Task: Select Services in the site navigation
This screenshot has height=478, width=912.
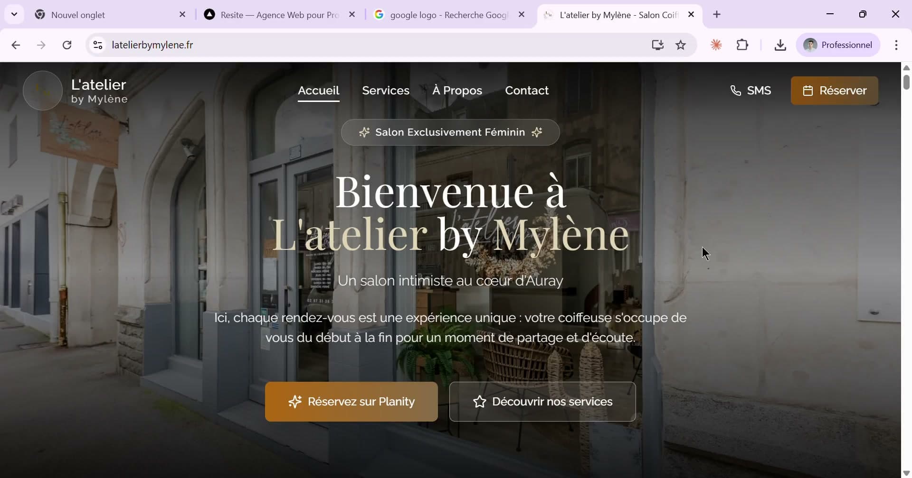Action: 386,90
